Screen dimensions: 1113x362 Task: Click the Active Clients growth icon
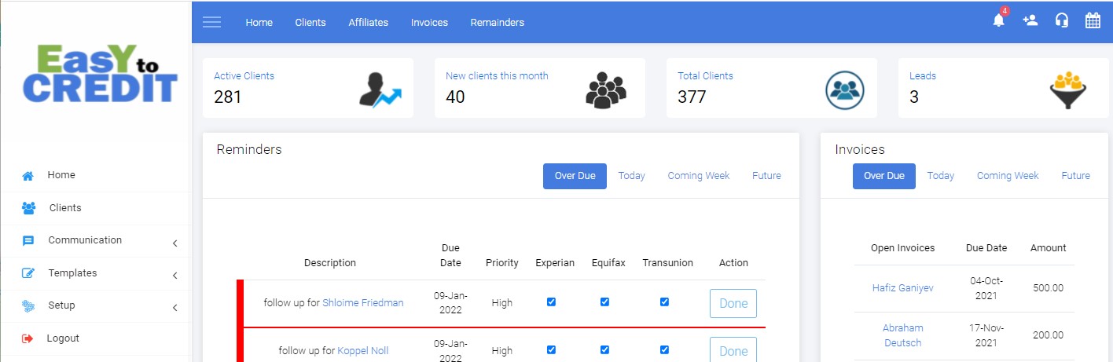[380, 89]
